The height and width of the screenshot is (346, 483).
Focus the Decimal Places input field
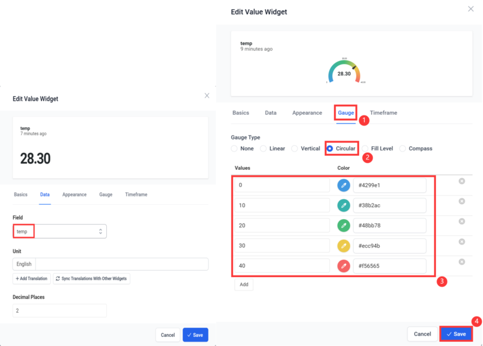pos(59,310)
